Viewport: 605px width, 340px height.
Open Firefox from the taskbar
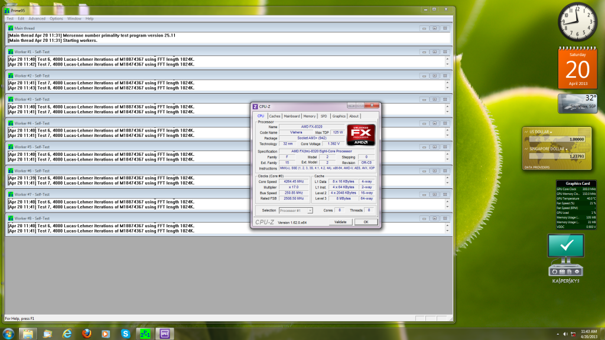[86, 334]
